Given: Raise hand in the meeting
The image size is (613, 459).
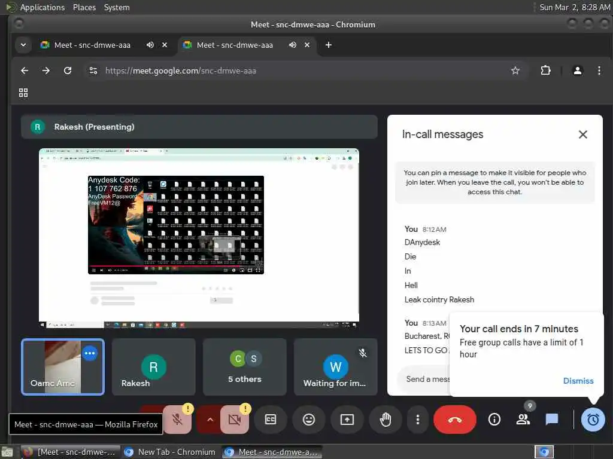Looking at the screenshot, I should pyautogui.click(x=386, y=420).
